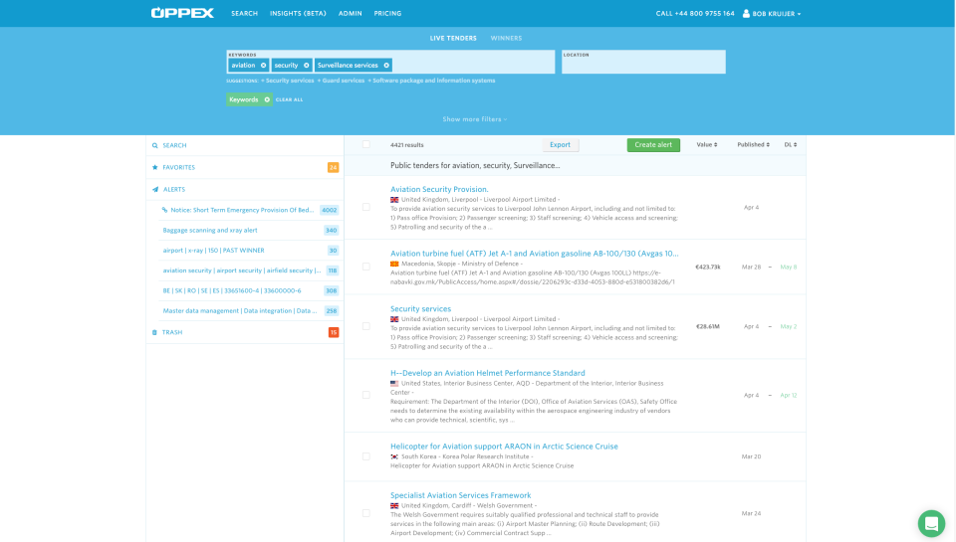Open INSIGHTS (BETA) in top navigation
The height and width of the screenshot is (542, 956).
[x=298, y=13]
